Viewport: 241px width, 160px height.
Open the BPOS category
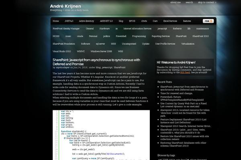(x=132, y=21)
